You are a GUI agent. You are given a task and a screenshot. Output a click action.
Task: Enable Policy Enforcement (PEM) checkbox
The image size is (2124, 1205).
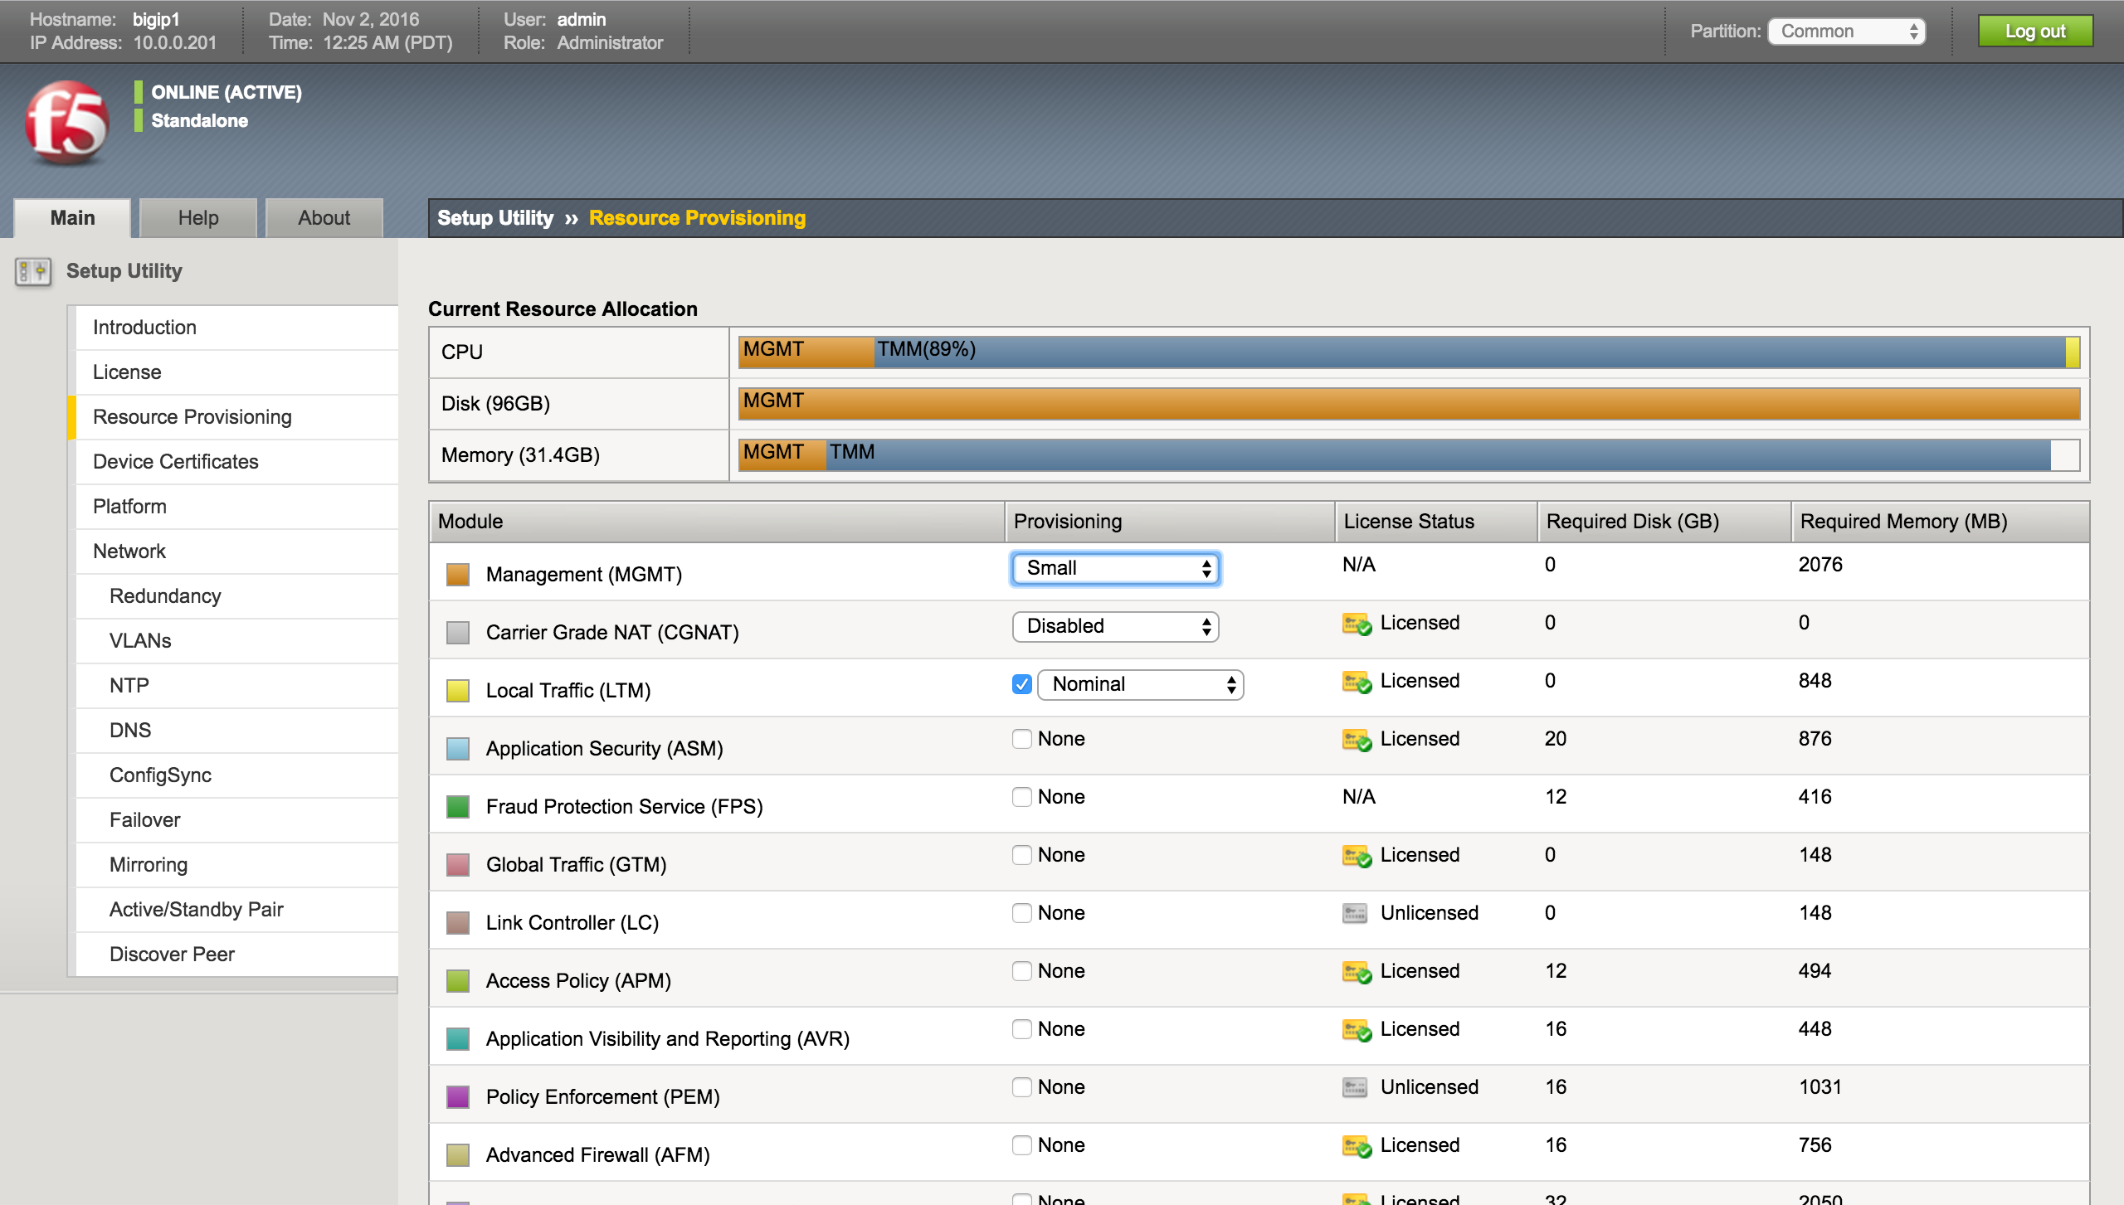pos(1022,1087)
